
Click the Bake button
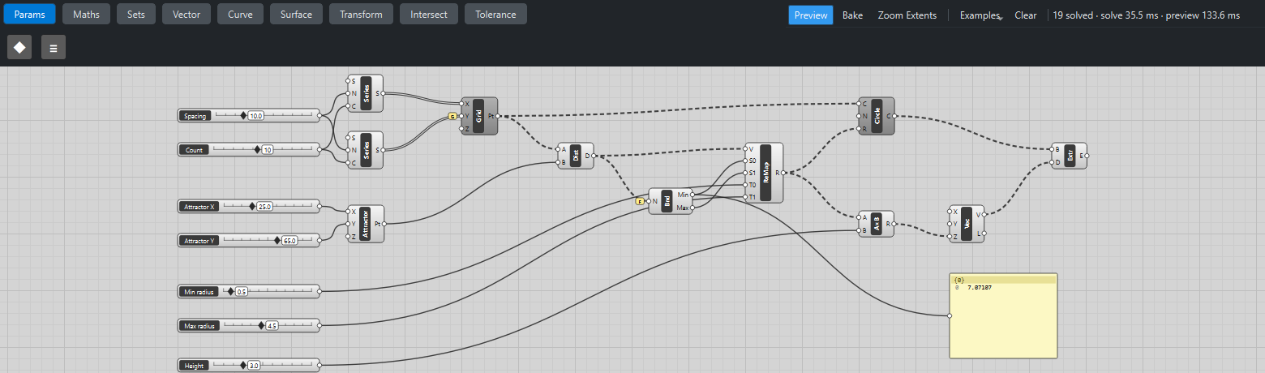coord(852,15)
